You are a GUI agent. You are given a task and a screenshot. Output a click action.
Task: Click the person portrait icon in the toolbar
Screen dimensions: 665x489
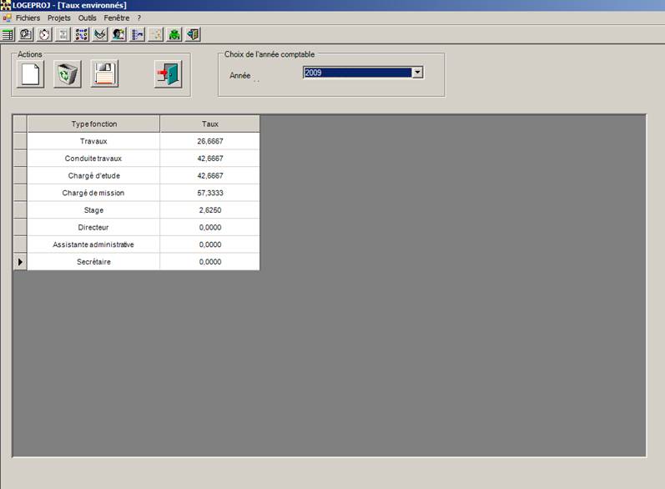point(118,34)
